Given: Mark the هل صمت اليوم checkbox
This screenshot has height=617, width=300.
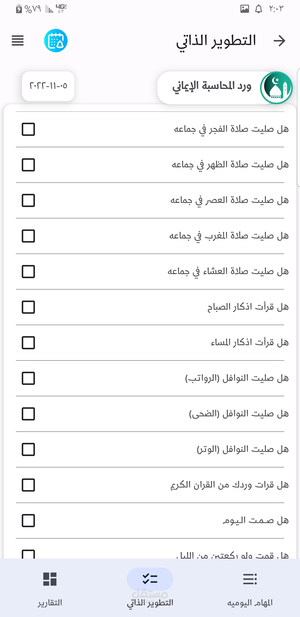Looking at the screenshot, I should pyautogui.click(x=28, y=521).
